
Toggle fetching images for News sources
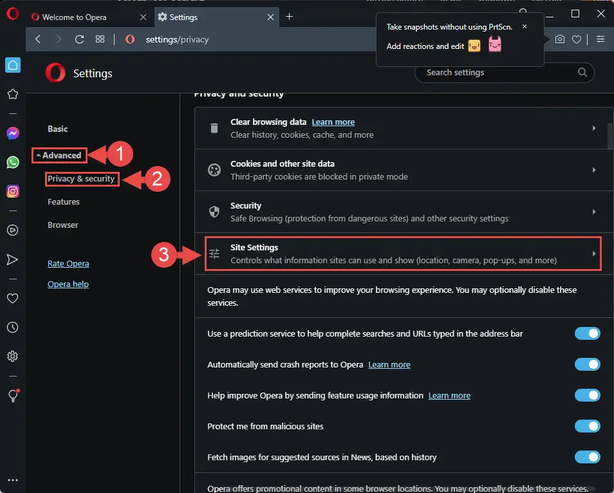tap(587, 458)
